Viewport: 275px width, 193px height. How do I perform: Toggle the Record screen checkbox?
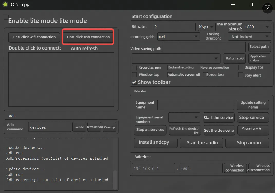[134, 67]
